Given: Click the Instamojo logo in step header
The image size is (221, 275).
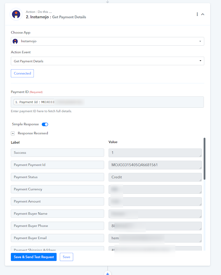Looking at the screenshot, I should tap(16, 14).
